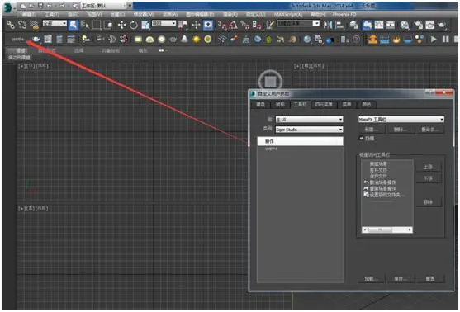Screen dimensions: 460x312
Task: Select the Rotate tool
Action: coord(134,25)
